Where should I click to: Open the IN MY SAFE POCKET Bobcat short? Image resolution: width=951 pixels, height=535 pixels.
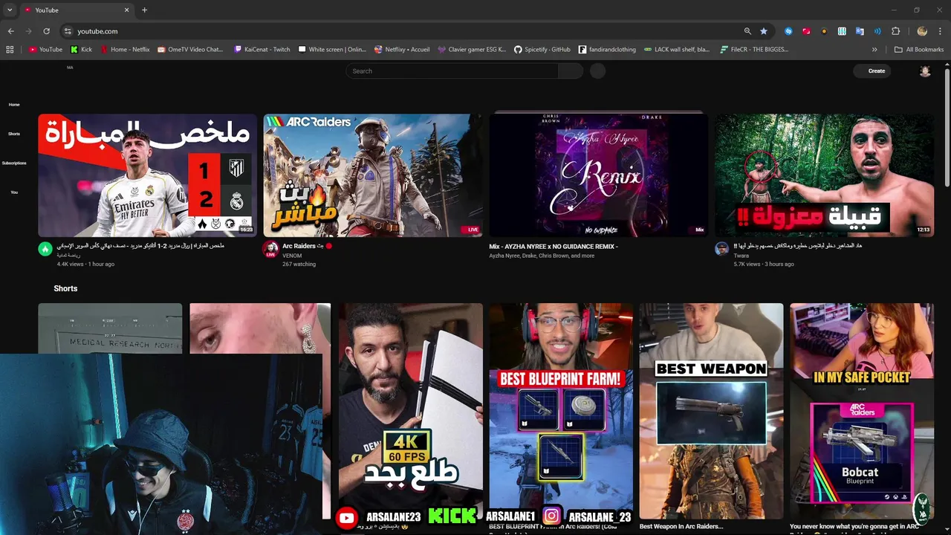[862, 410]
